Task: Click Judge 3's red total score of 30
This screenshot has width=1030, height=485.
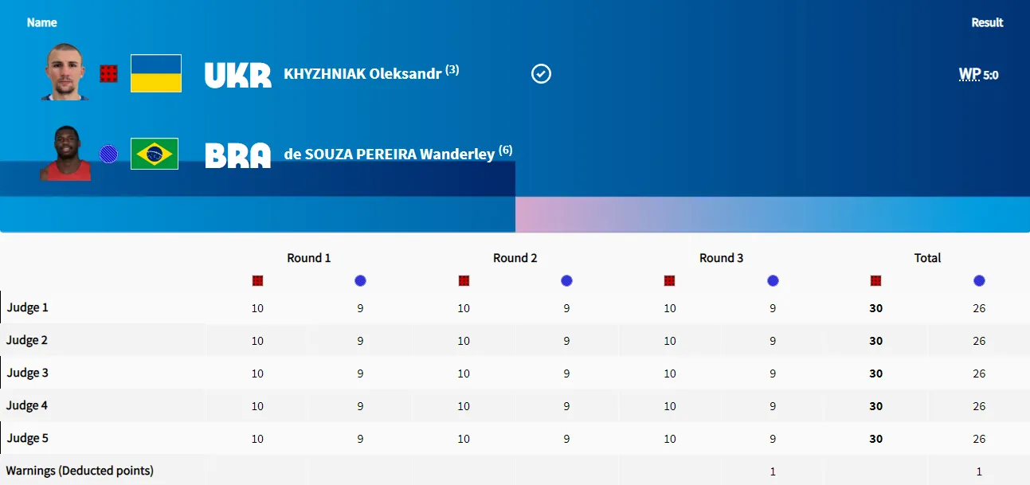Action: click(876, 374)
